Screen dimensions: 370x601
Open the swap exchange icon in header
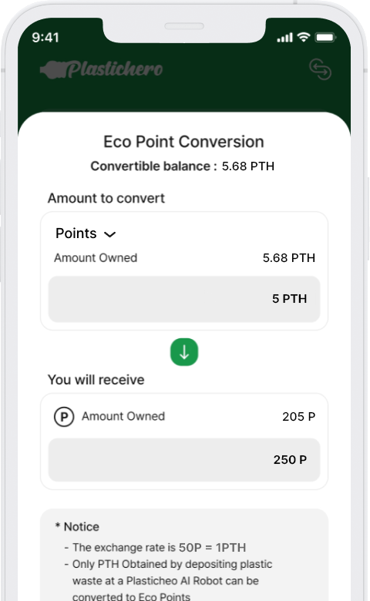click(x=320, y=69)
